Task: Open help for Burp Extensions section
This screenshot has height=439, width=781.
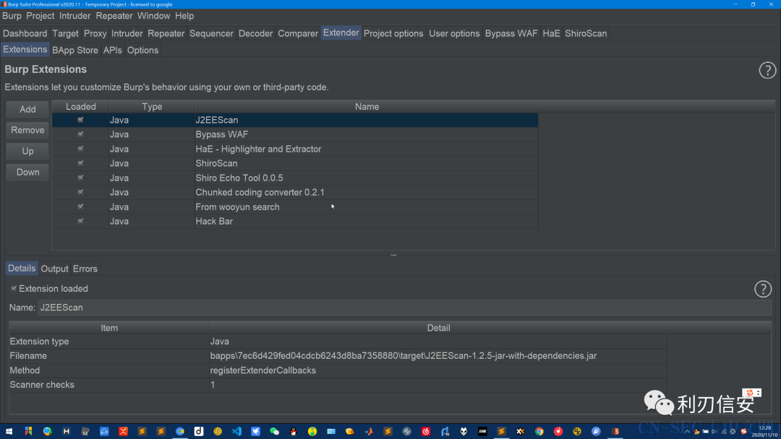Action: click(767, 70)
